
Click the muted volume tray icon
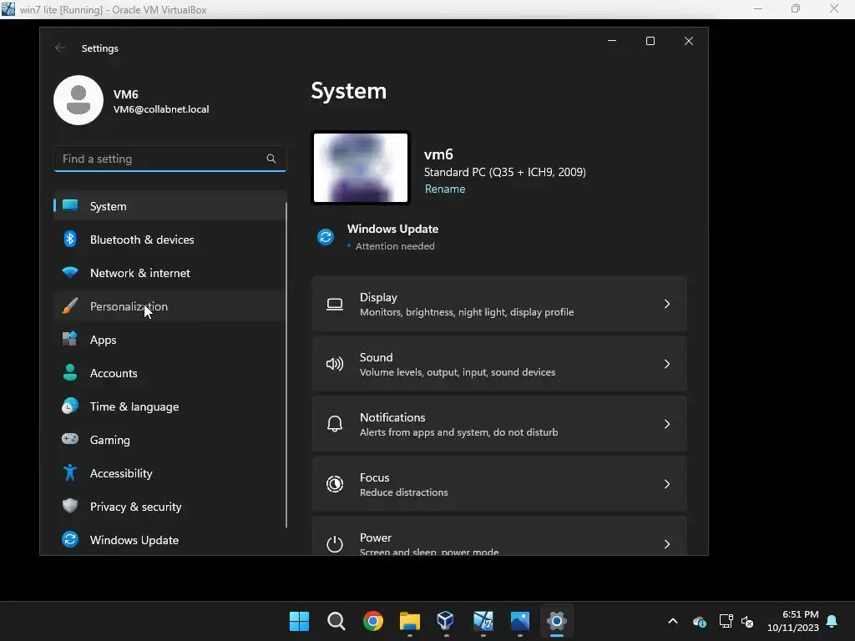click(x=747, y=621)
